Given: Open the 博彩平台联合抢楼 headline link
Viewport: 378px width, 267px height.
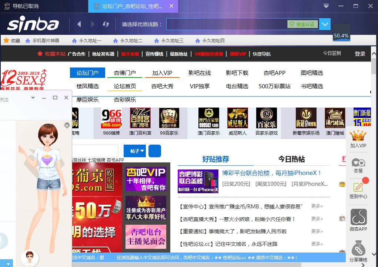Looking at the screenshot, I should (272, 173).
